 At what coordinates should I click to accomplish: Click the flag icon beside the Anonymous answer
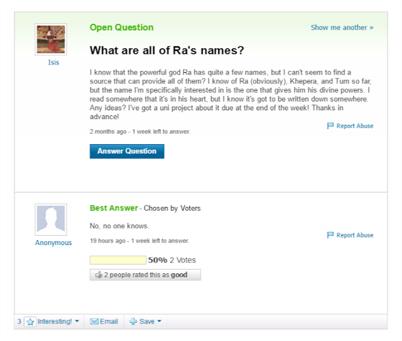click(x=330, y=235)
